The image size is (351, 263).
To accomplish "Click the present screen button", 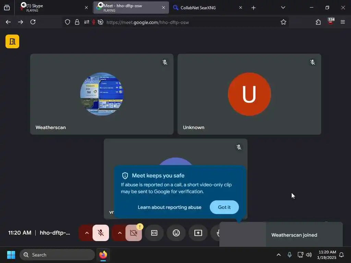I will click(198, 233).
